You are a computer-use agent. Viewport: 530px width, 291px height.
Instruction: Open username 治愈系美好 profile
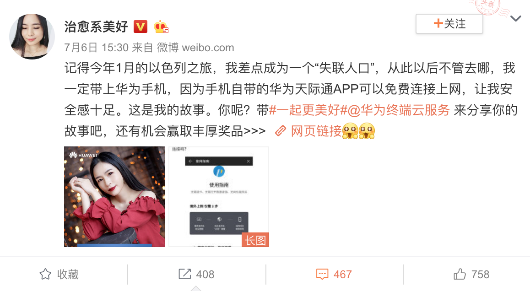pyautogui.click(x=96, y=27)
